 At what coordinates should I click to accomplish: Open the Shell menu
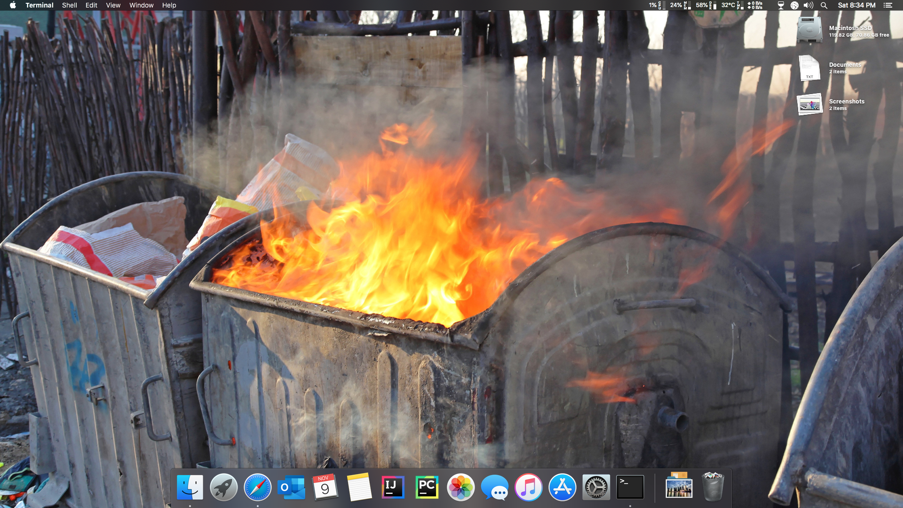click(x=69, y=5)
